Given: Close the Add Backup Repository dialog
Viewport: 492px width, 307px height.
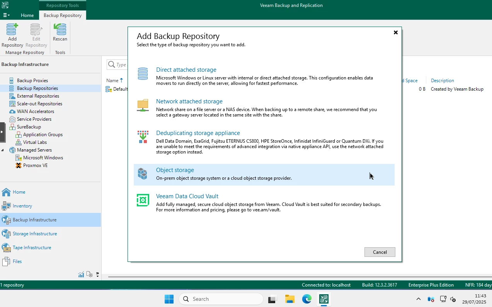Looking at the screenshot, I should 396,32.
